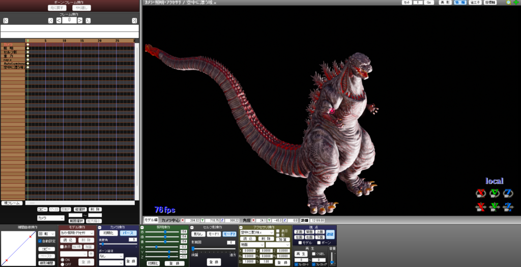This screenshot has height=267, width=521.
Task: Click the red X-axis rotation icon
Action: 481,193
